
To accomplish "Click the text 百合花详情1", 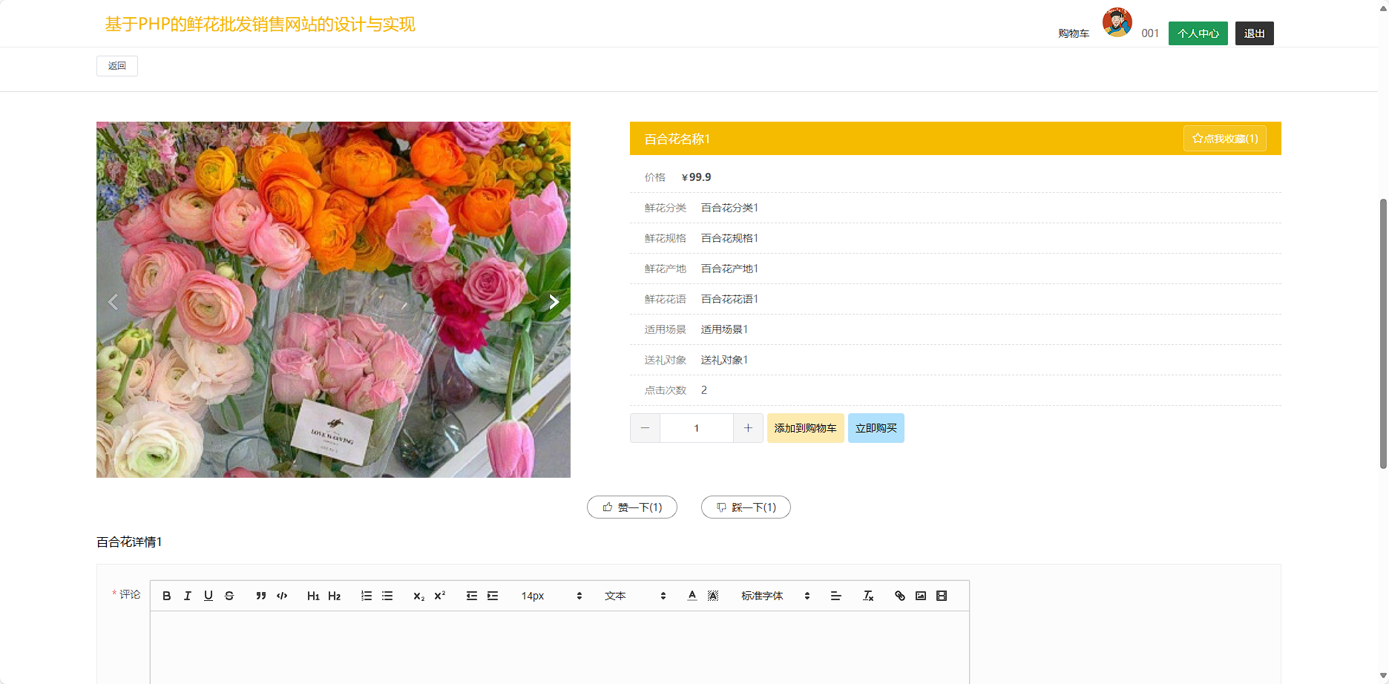I will coord(129,542).
